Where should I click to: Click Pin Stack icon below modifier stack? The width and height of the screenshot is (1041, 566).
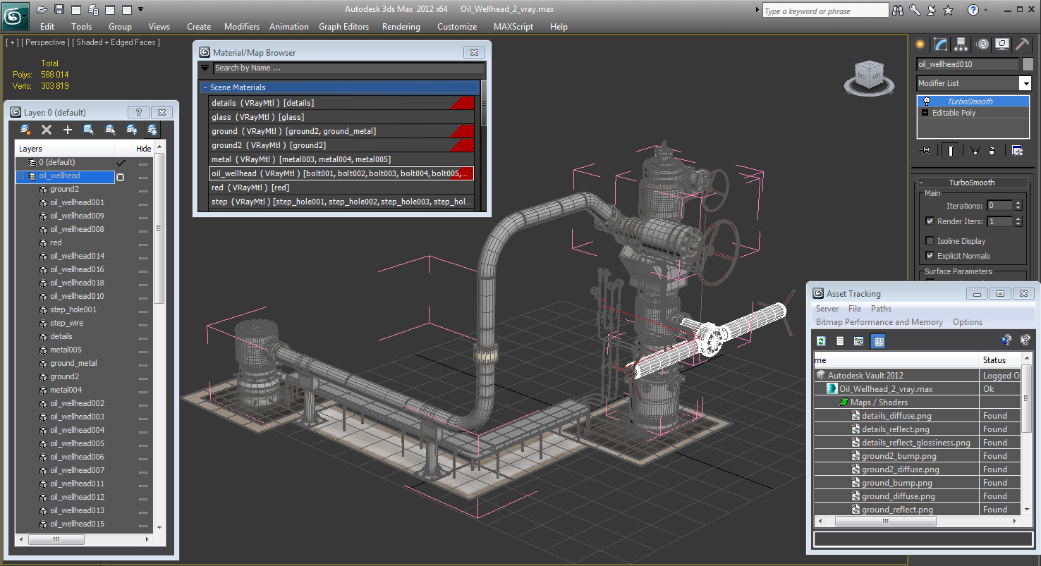point(926,150)
